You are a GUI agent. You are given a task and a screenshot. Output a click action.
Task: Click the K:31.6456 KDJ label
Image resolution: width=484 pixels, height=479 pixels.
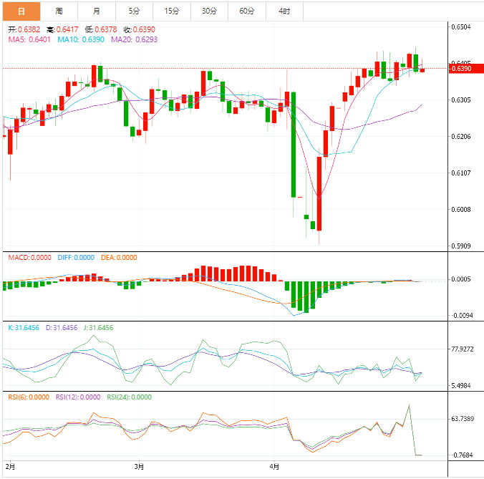[x=23, y=327]
